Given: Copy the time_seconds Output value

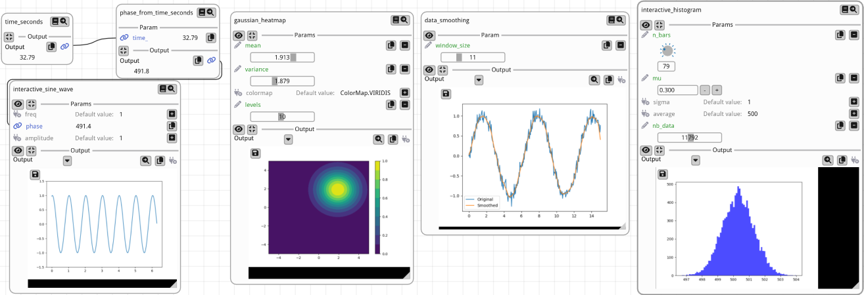Looking at the screenshot, I should tap(51, 47).
